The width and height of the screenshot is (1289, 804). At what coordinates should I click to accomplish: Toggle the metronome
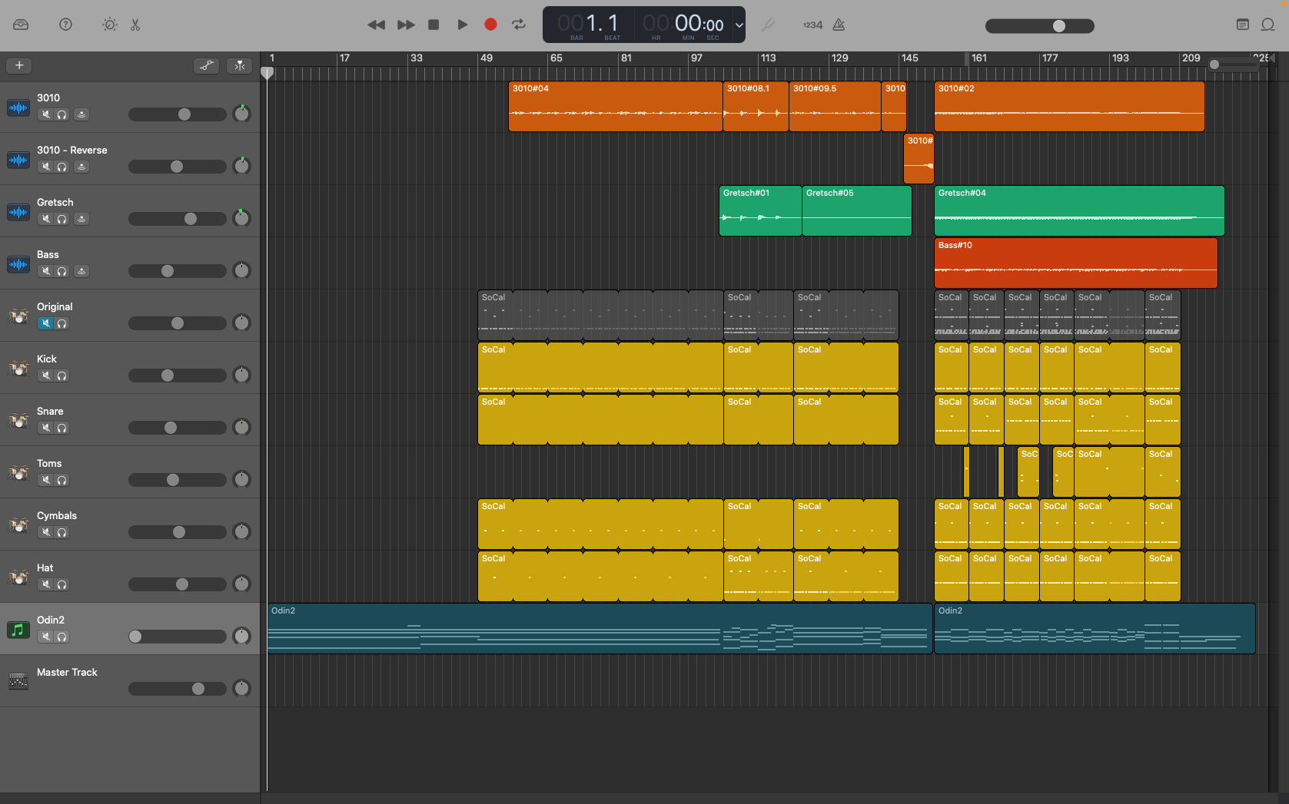839,25
